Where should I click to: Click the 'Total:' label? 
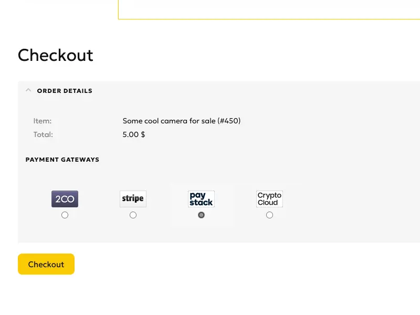[43, 134]
